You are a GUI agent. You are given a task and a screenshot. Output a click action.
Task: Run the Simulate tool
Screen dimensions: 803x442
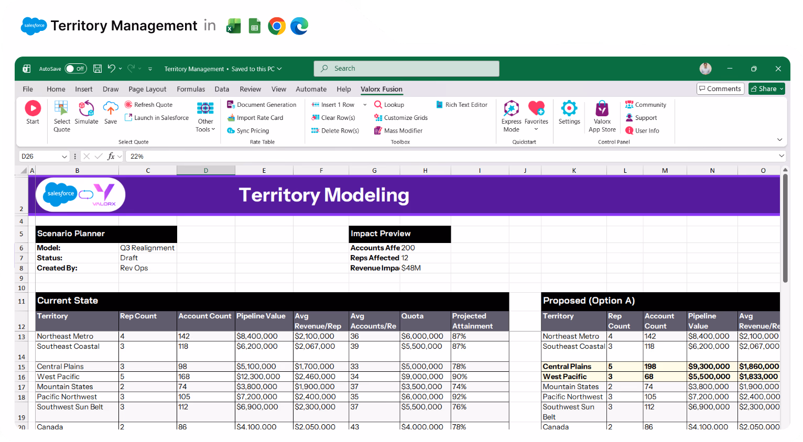[x=86, y=112]
